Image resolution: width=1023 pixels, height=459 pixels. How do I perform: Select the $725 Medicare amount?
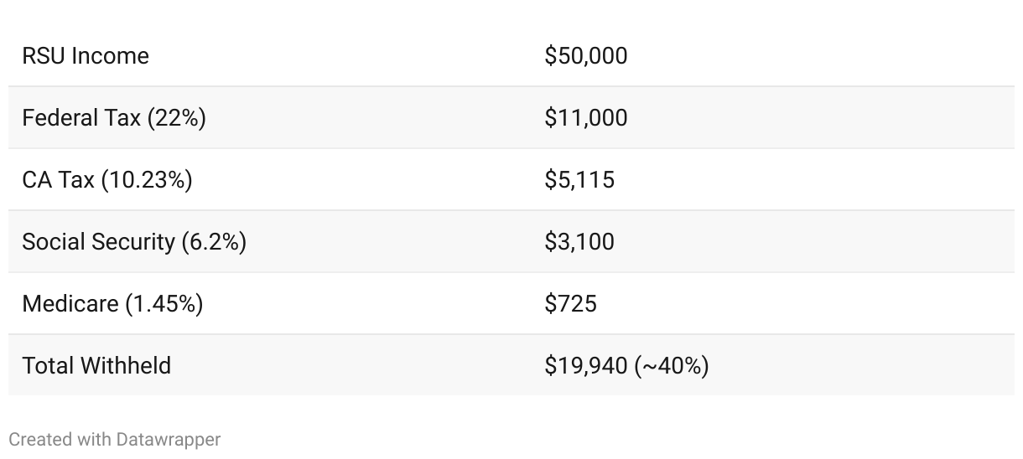pos(570,303)
